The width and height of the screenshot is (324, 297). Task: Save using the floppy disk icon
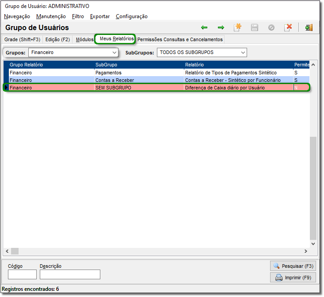254,27
